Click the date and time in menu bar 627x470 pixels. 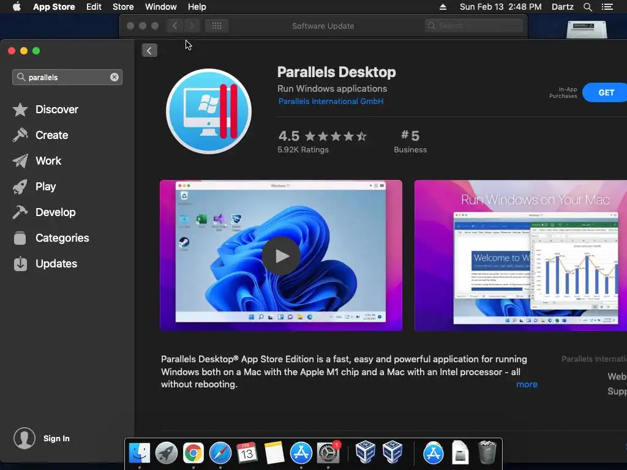pos(501,7)
